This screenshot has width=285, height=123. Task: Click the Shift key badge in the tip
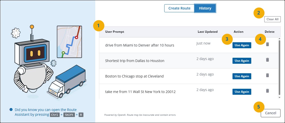click(x=69, y=115)
